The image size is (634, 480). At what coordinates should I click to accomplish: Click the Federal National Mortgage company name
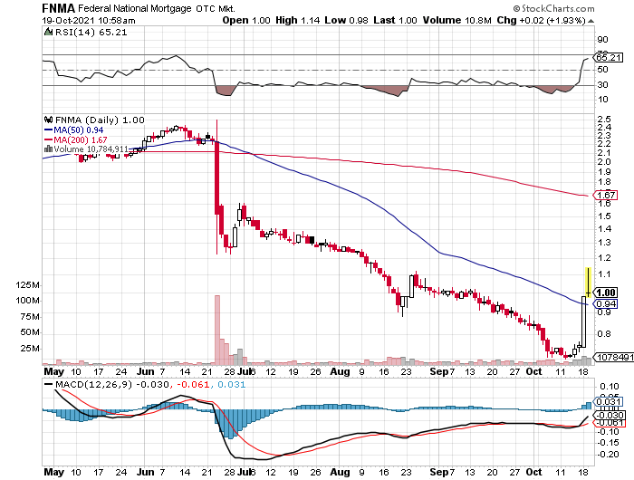[135, 8]
